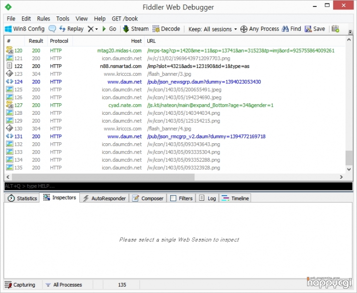Select session 120 script icon
Image resolution: width=357 pixels, height=293 pixels.
coord(9,50)
